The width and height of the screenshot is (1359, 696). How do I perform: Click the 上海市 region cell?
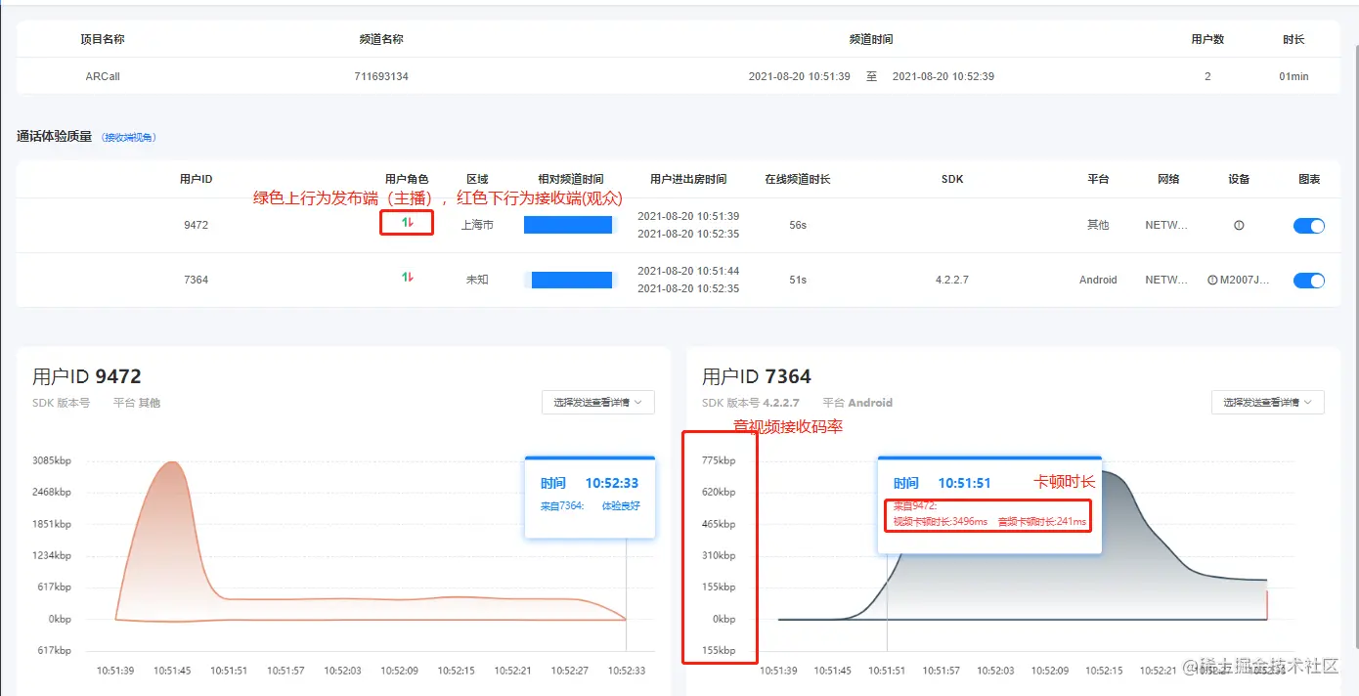coord(477,225)
